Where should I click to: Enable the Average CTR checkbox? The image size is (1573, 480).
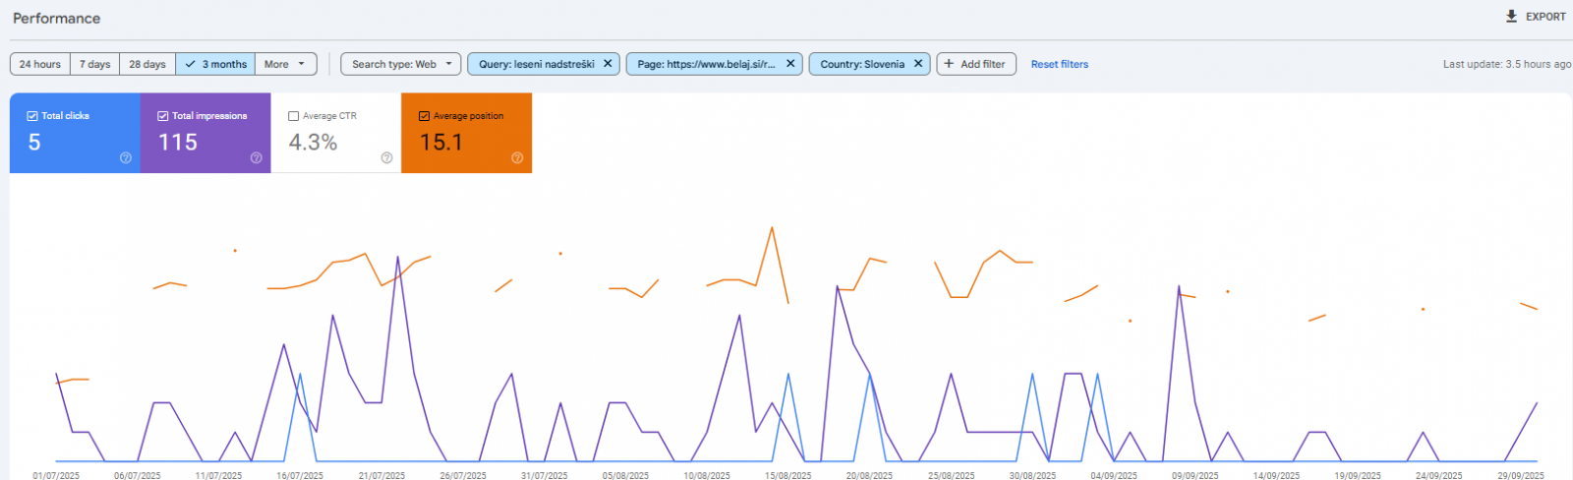(294, 116)
